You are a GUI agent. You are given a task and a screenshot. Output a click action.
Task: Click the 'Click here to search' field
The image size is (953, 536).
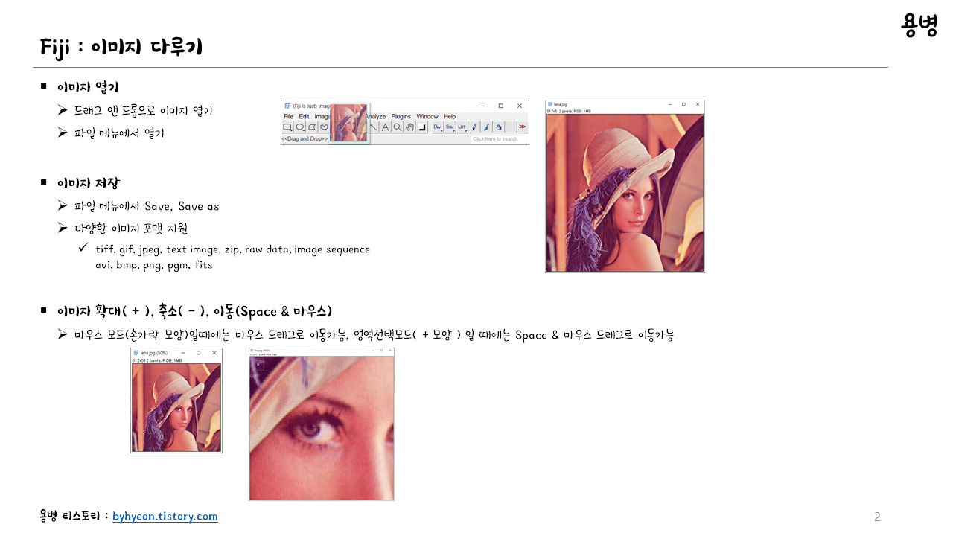pyautogui.click(x=499, y=139)
